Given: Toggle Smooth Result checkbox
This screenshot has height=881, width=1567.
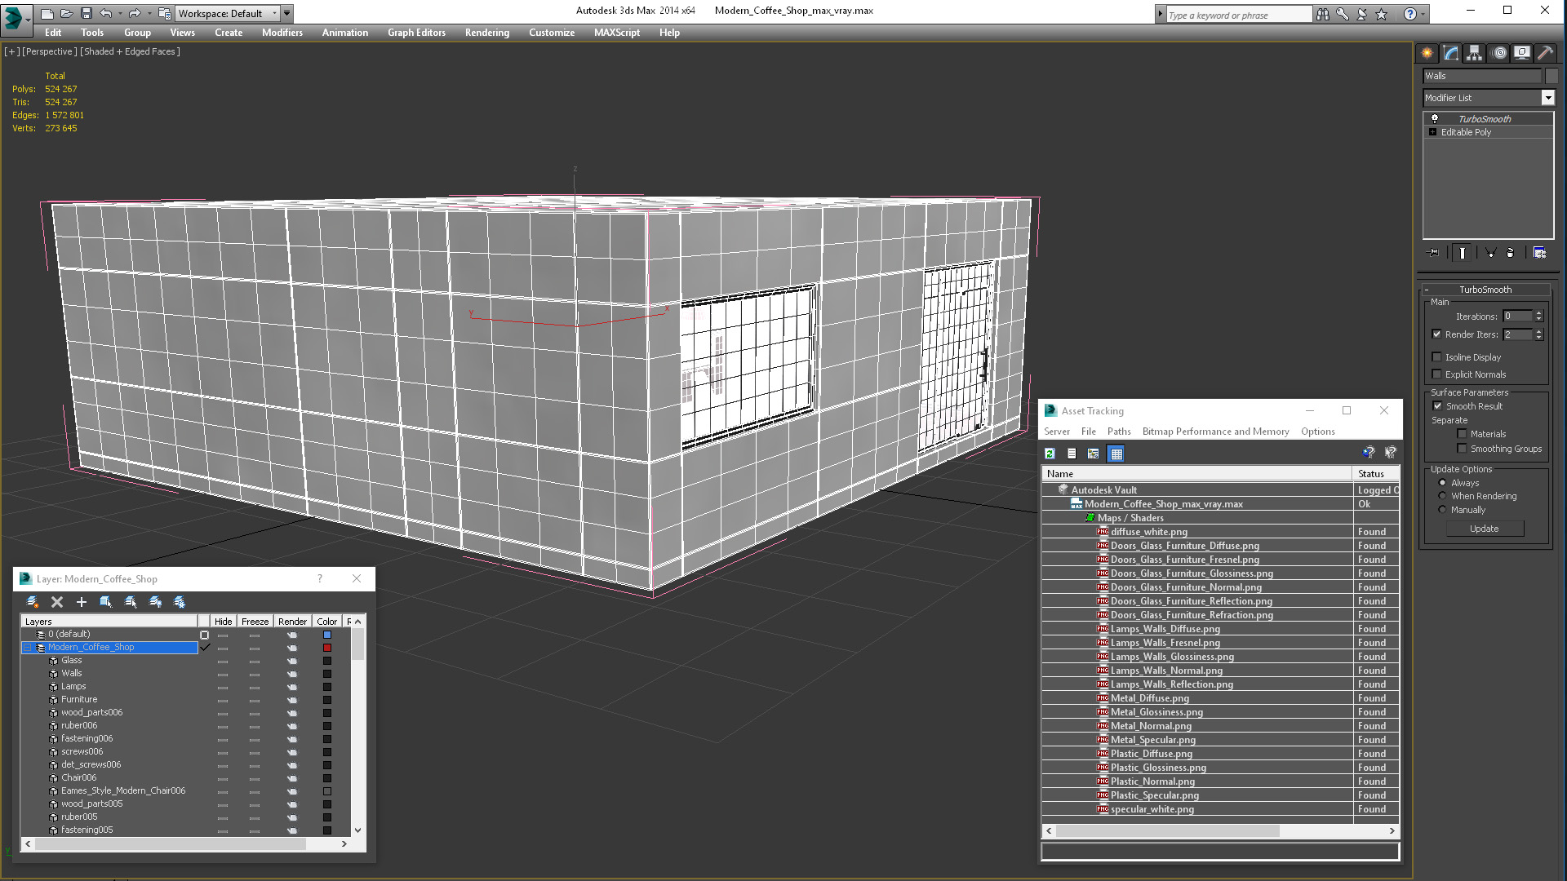Looking at the screenshot, I should pyautogui.click(x=1437, y=406).
